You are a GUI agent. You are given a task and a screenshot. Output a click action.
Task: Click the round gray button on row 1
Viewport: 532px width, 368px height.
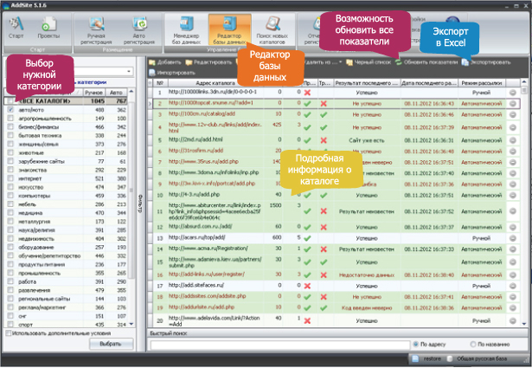[513, 93]
